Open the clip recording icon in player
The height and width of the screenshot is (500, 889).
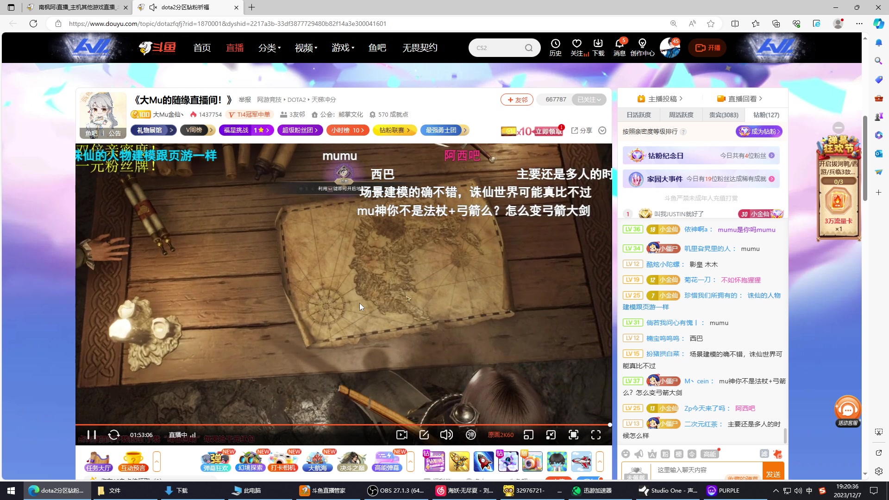click(x=402, y=435)
